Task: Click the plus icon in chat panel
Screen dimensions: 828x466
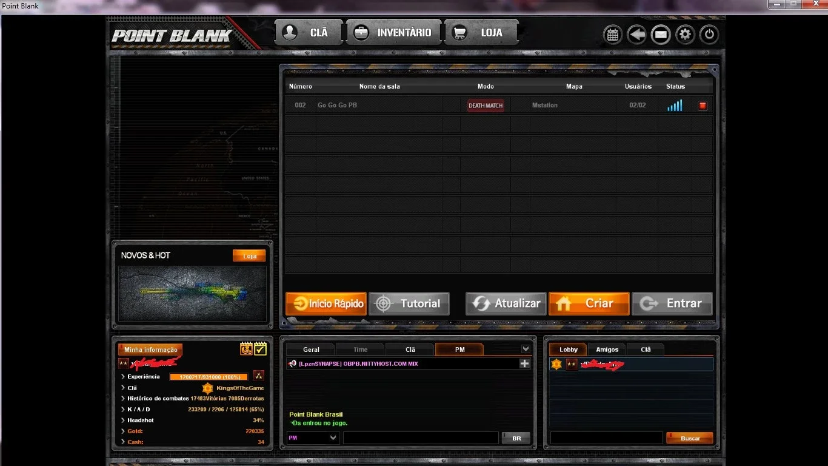Action: coord(525,363)
